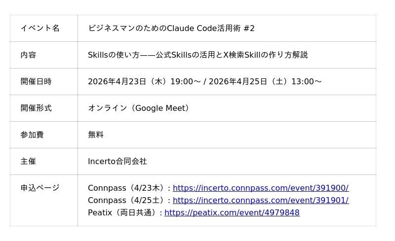
Task: Click the 参加費 label cell
Action: point(32,135)
